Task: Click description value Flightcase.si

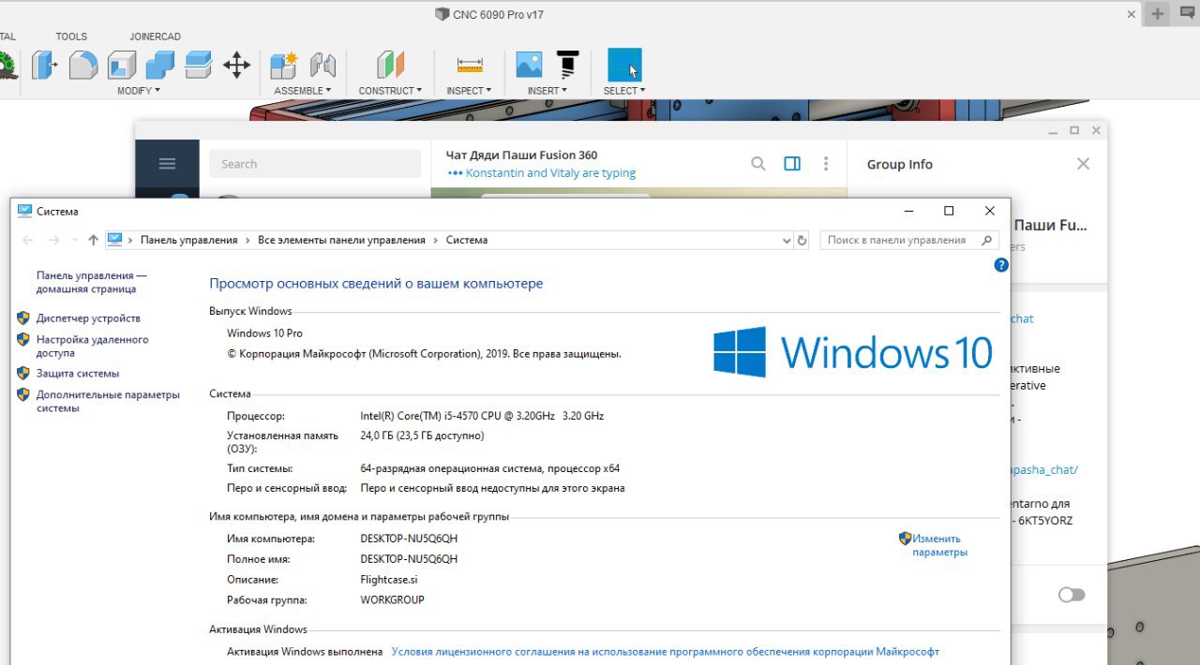Action: click(389, 580)
